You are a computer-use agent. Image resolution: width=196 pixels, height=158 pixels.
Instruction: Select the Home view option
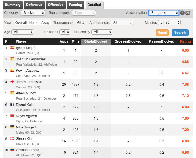coord(34,23)
